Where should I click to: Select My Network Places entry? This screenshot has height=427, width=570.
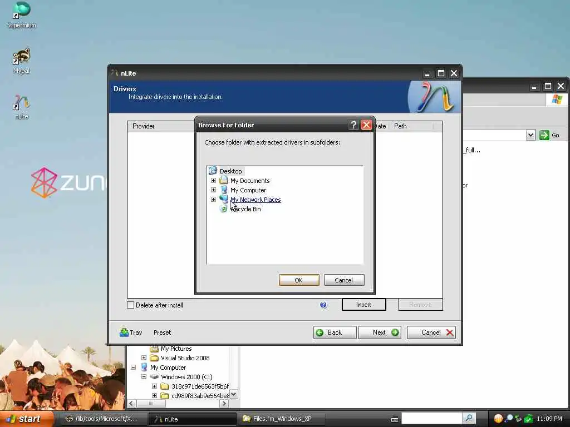pyautogui.click(x=255, y=200)
